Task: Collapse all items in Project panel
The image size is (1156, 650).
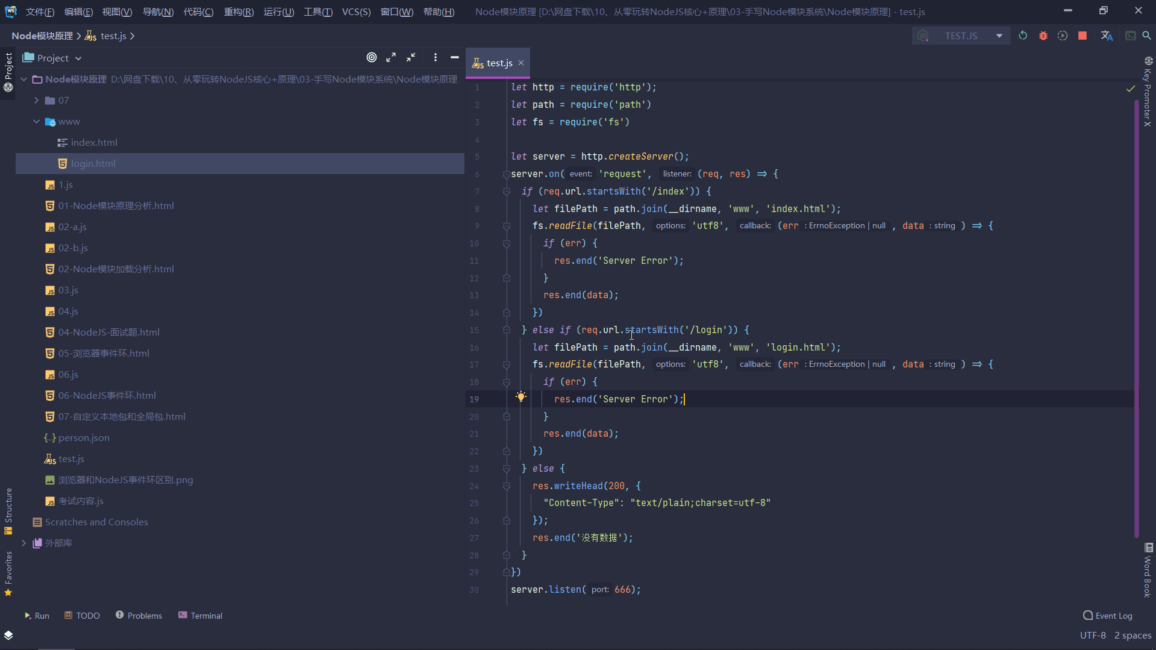Action: pyautogui.click(x=411, y=57)
